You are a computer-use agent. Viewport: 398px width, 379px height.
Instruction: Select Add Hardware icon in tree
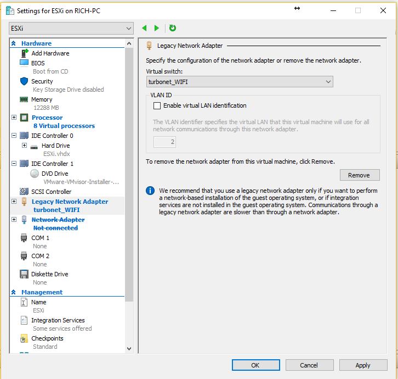25,53
